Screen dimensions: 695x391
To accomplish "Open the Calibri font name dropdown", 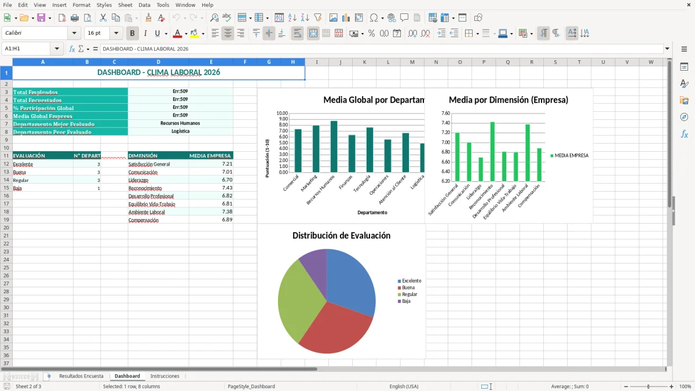I will (x=74, y=34).
